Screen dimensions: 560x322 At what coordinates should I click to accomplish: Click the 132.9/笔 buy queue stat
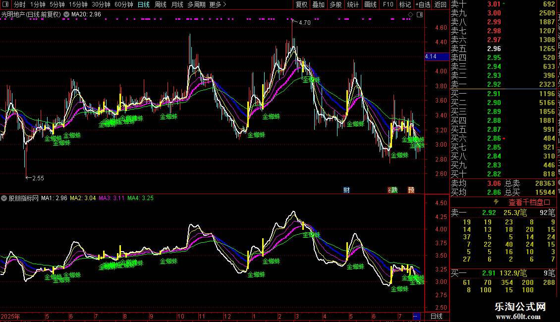pyautogui.click(x=513, y=273)
